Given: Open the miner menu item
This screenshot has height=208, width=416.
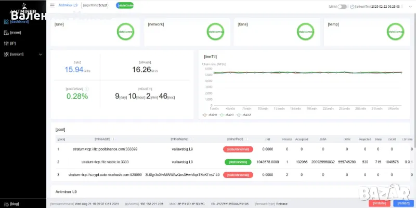Looking at the screenshot, I should (16, 32).
